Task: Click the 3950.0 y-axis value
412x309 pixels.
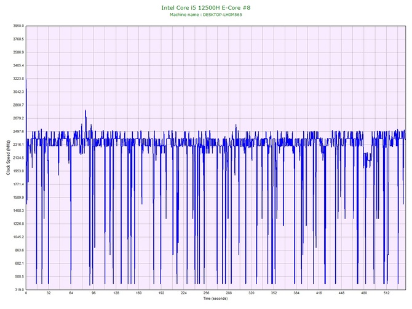Action: [18, 26]
